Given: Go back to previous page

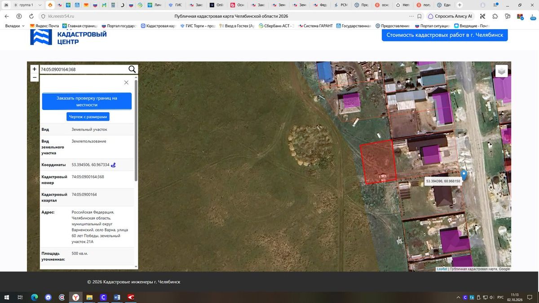Looking at the screenshot, I should tap(7, 16).
